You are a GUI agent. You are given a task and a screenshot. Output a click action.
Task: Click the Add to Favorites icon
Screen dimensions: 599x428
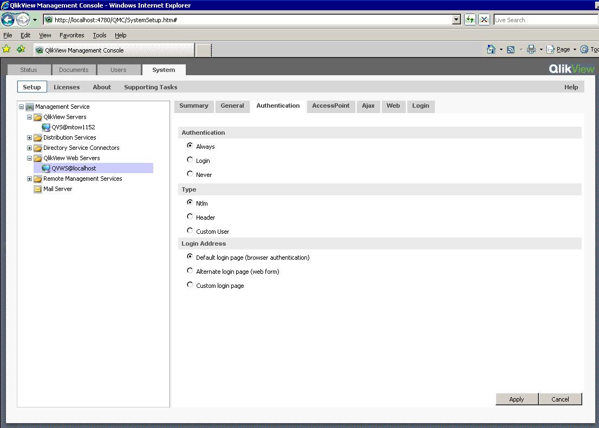[21, 49]
